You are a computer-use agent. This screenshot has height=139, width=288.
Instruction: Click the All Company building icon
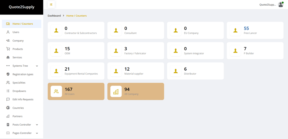tap(116, 91)
